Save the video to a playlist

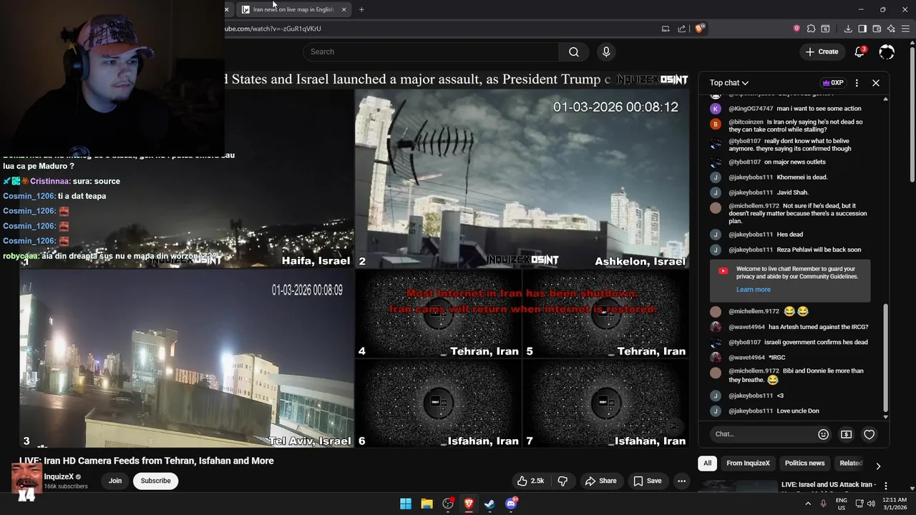647,481
